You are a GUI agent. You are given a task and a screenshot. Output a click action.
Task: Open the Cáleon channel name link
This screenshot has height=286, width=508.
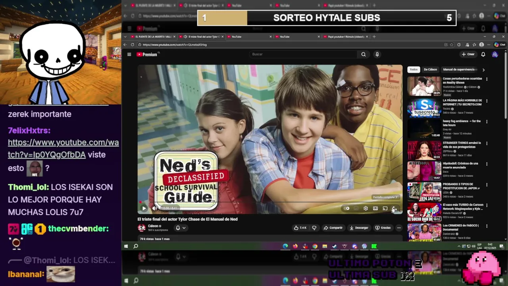click(153, 226)
